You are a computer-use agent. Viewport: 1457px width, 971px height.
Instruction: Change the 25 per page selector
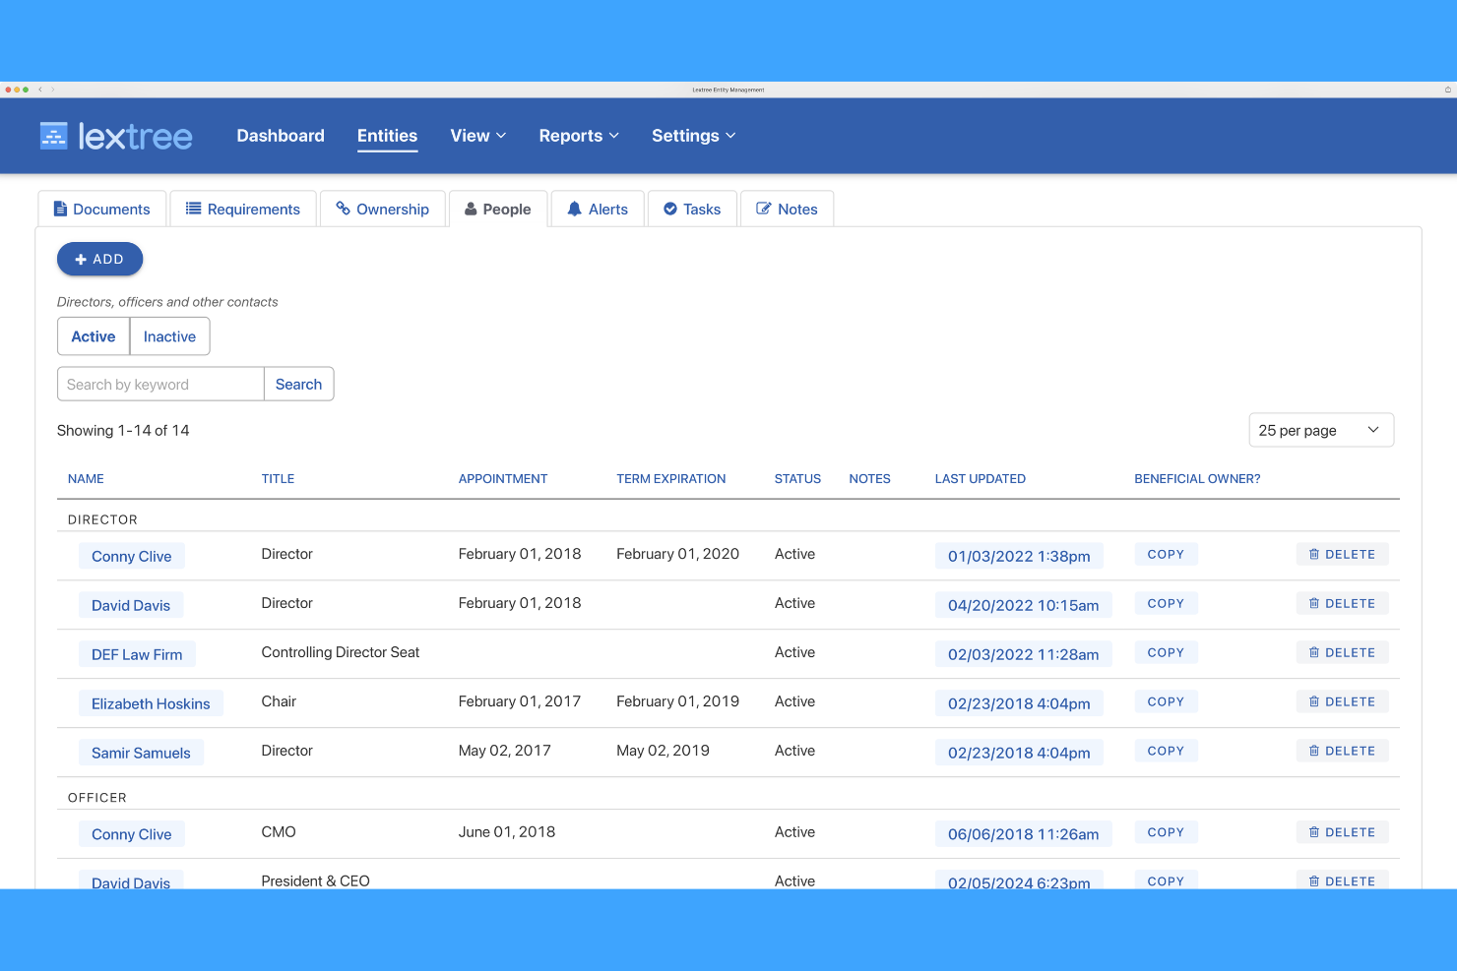coord(1320,430)
